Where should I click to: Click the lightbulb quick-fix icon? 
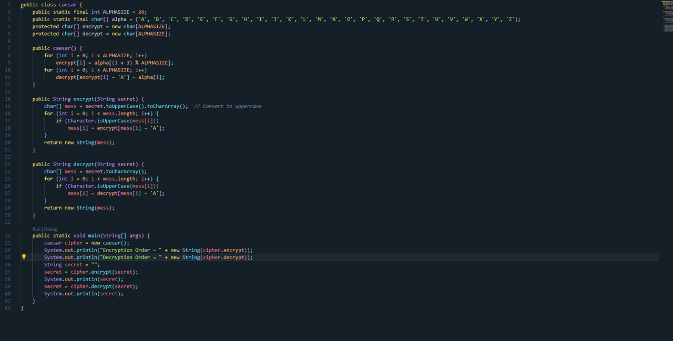tap(24, 257)
